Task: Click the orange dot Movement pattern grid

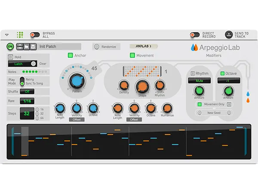Action: tap(142, 71)
